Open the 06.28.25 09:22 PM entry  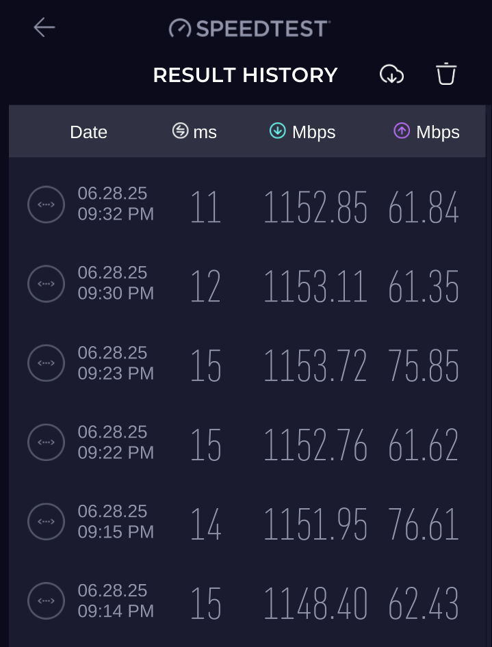116,443
